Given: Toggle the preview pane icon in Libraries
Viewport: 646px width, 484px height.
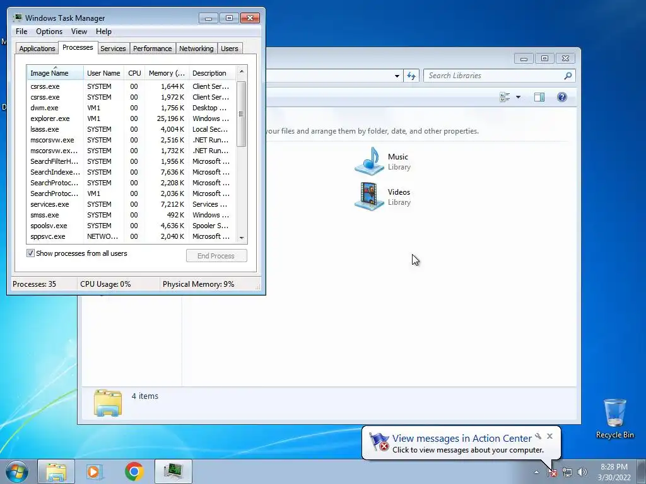Looking at the screenshot, I should point(539,97).
